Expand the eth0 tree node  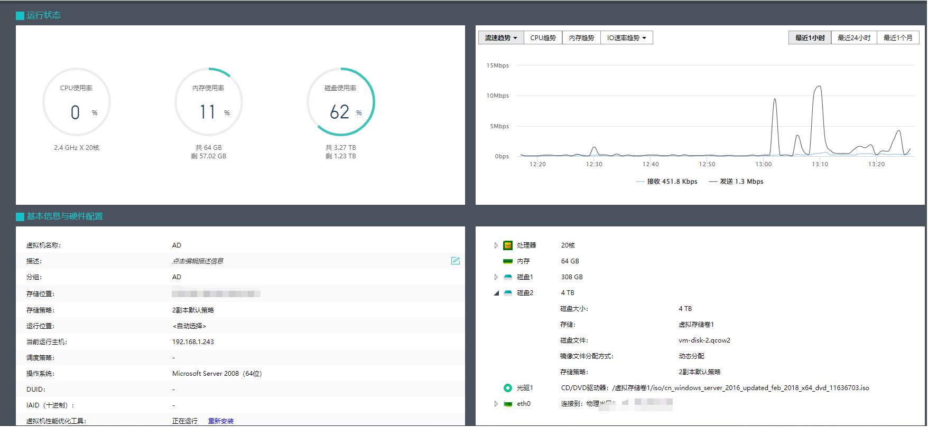click(x=496, y=404)
